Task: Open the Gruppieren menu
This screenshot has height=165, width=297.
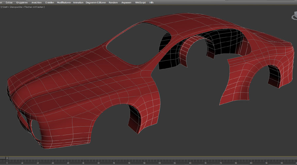Action: coord(22,2)
